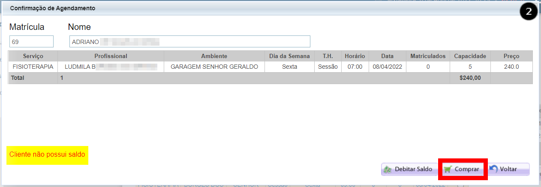Click the black step 2 badge
Screen dimensions: 541x187
[529, 12]
